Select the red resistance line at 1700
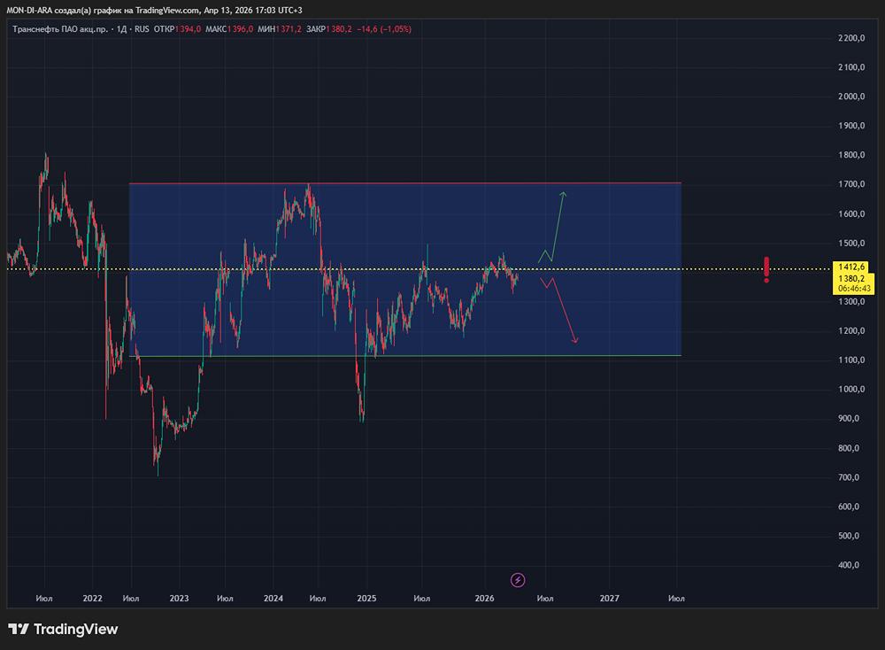The height and width of the screenshot is (650, 885). [x=405, y=183]
